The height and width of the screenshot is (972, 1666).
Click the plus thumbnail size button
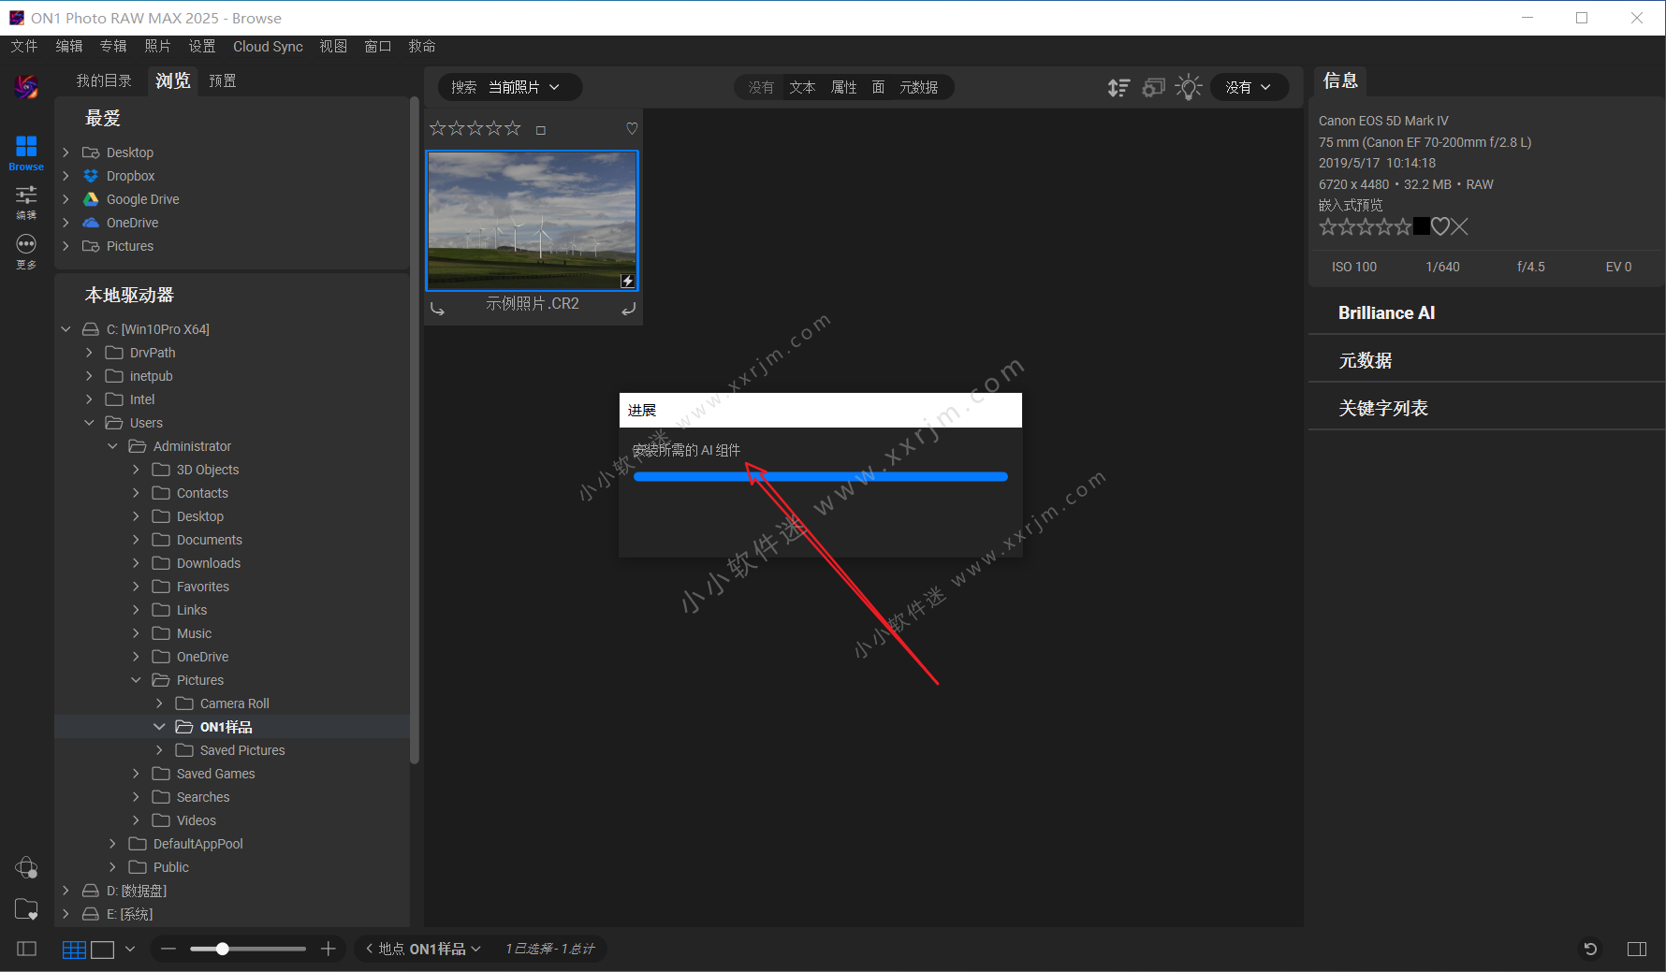(x=329, y=949)
